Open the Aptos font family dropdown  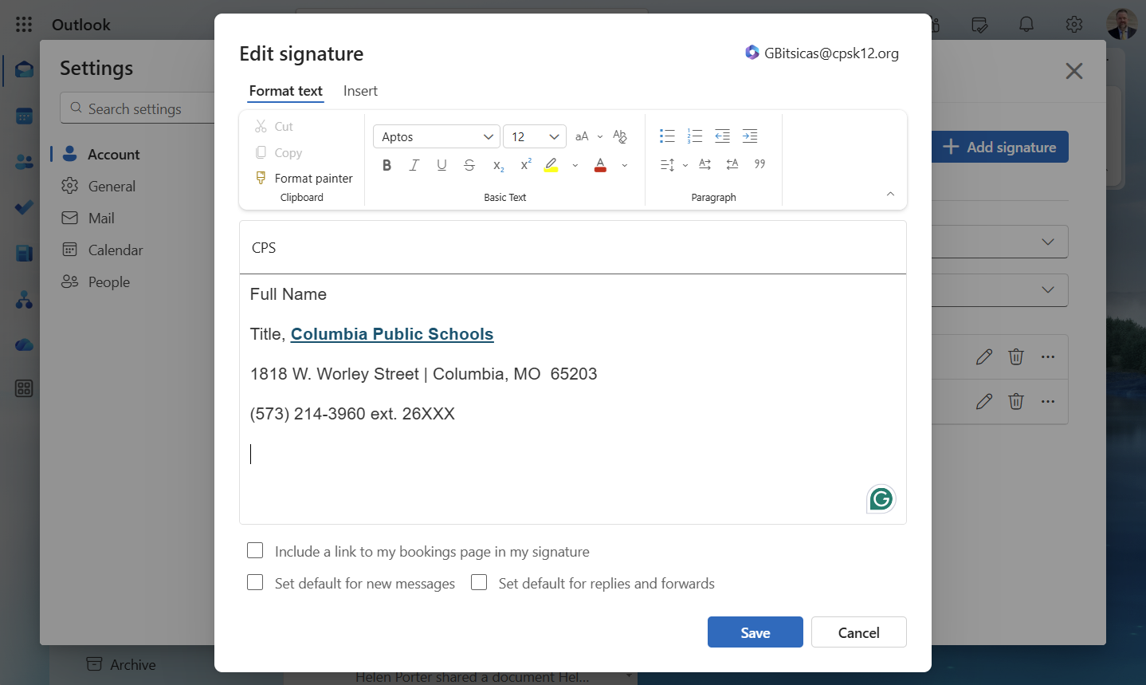(437, 136)
